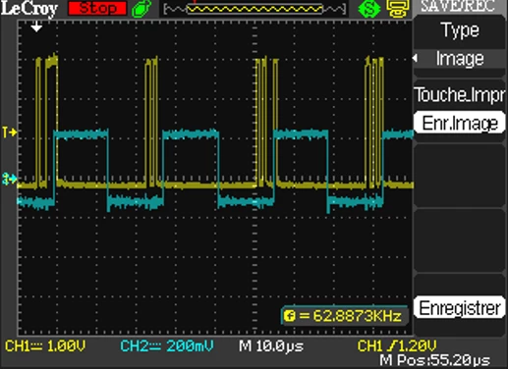Click the LeCroy logo
Image resolution: width=508 pixels, height=369 pixels.
click(29, 9)
